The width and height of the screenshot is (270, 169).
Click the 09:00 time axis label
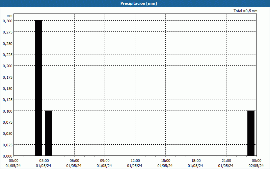click(105, 163)
